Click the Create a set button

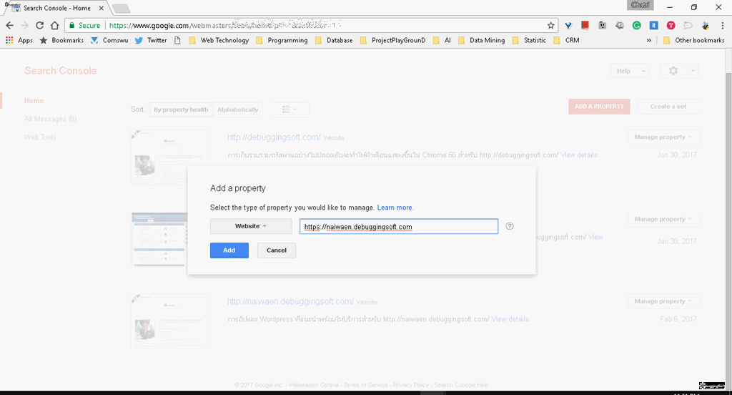point(668,107)
